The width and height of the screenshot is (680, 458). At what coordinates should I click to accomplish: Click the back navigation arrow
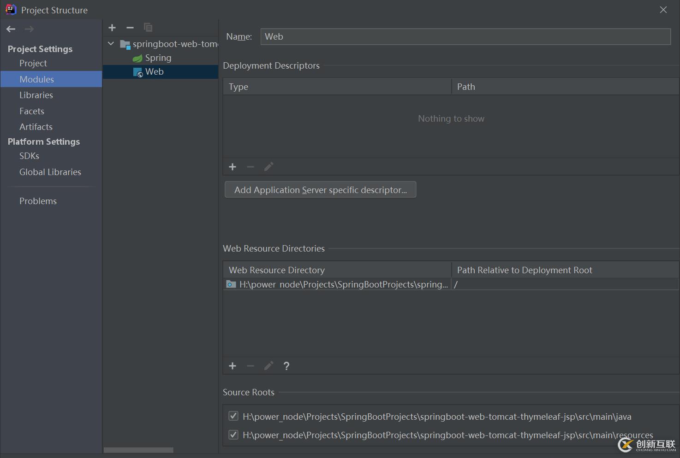pyautogui.click(x=11, y=29)
